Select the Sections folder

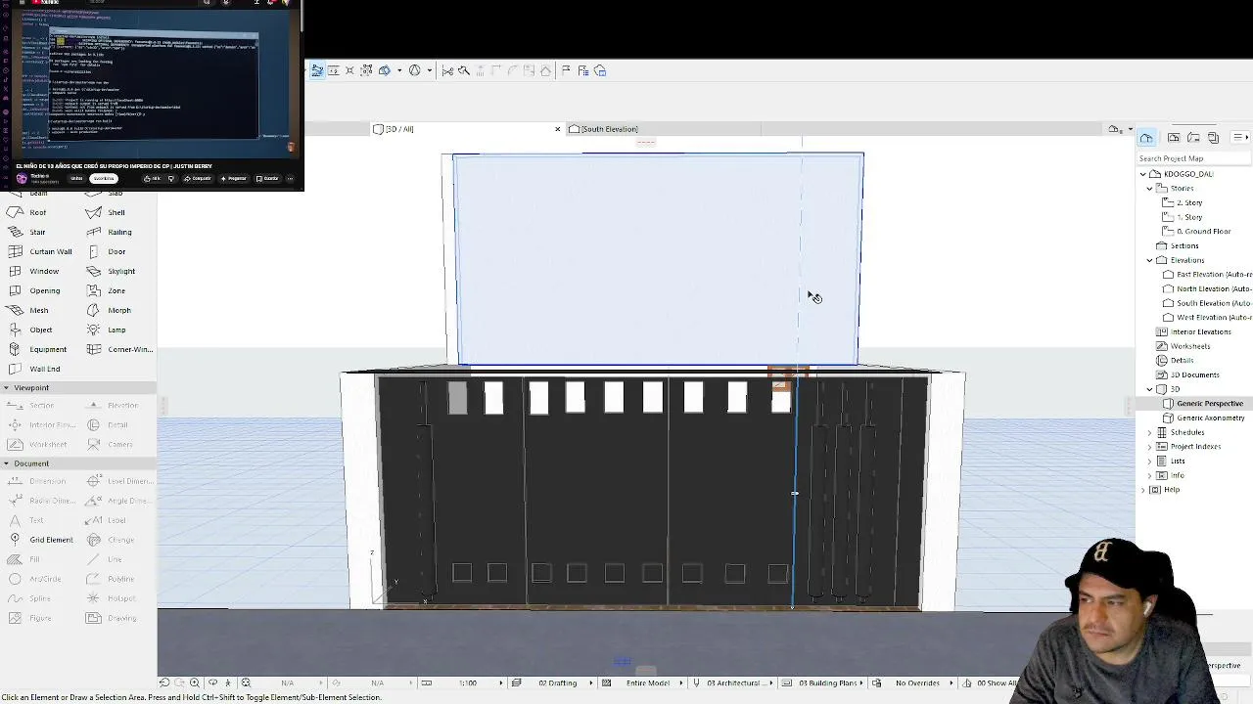pos(1178,246)
